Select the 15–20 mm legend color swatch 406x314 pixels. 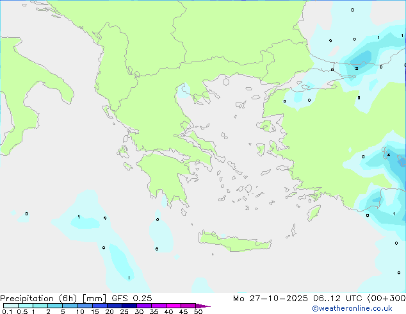tap(99, 306)
